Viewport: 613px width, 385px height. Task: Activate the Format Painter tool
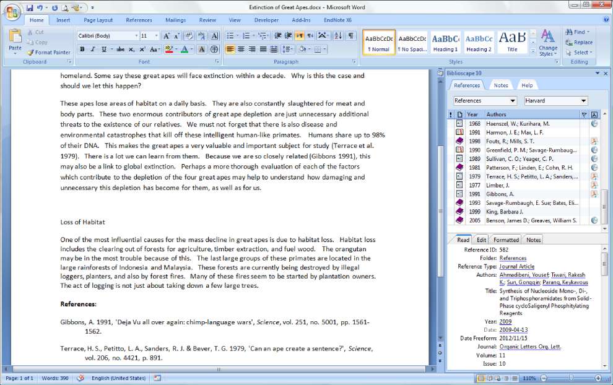(x=48, y=53)
